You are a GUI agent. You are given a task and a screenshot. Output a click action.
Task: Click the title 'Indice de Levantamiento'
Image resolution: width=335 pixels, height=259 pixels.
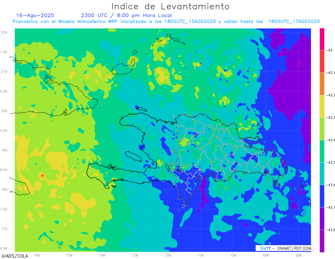[171, 6]
